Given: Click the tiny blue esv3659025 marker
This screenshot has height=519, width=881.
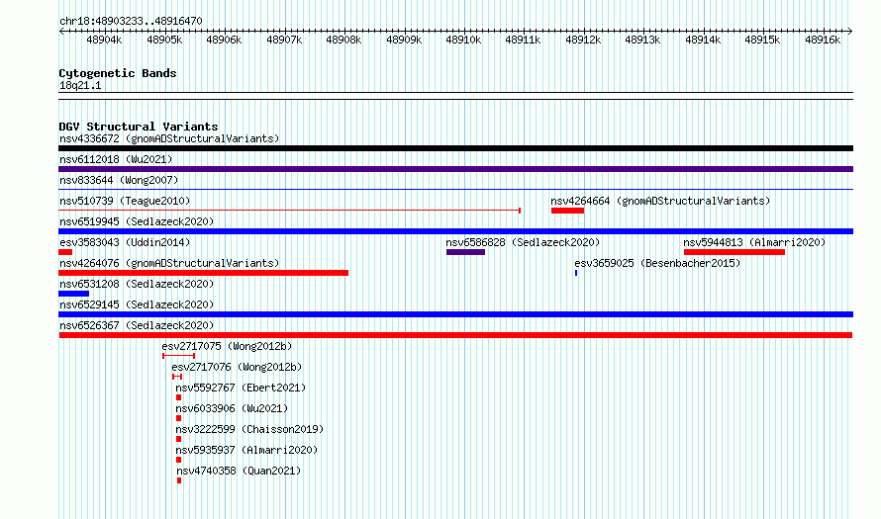Looking at the screenshot, I should point(576,273).
